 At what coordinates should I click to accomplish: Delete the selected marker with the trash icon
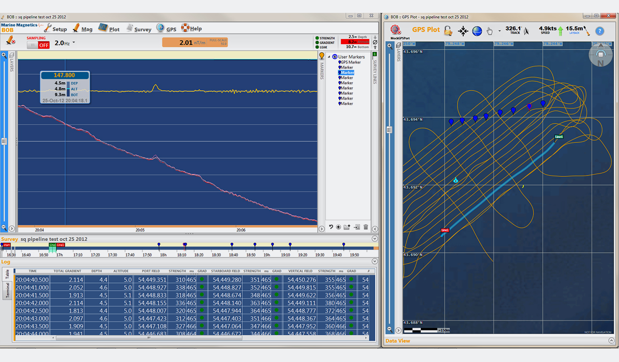[365, 227]
